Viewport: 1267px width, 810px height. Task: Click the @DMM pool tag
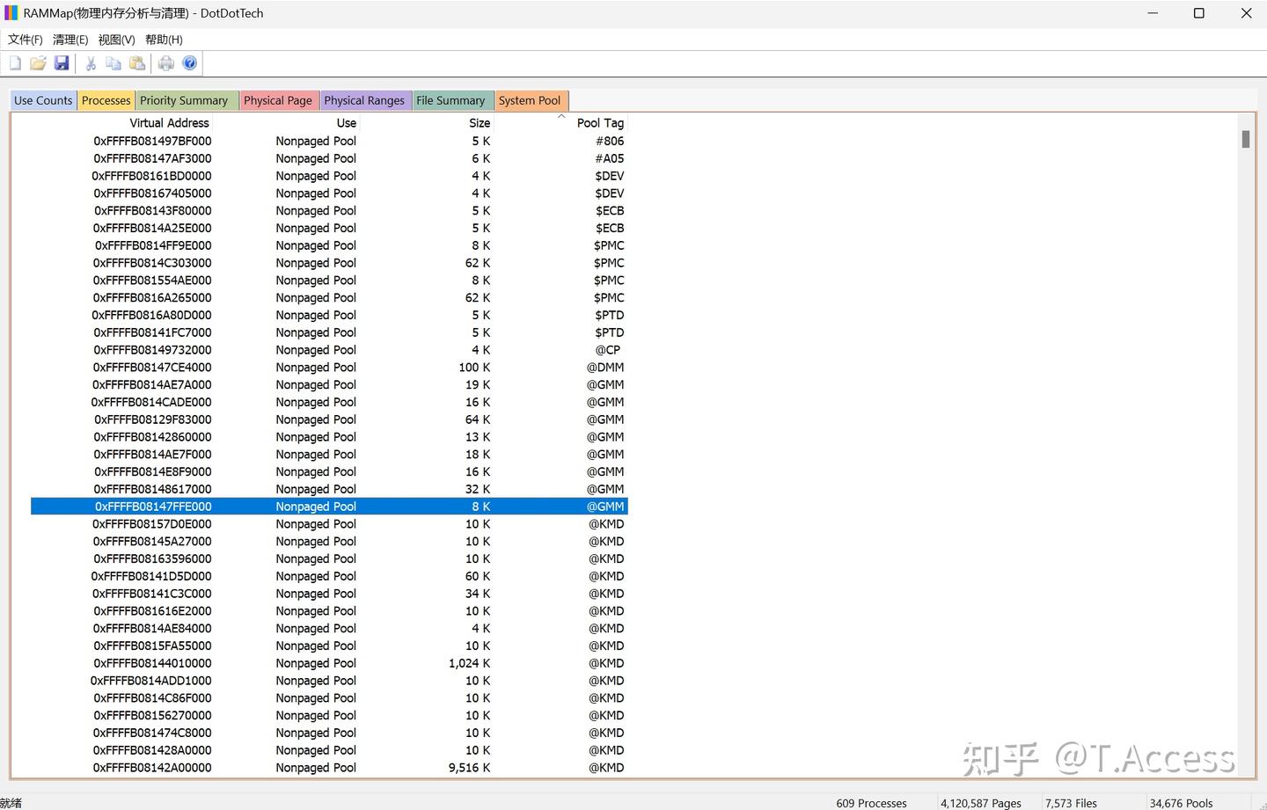(605, 368)
